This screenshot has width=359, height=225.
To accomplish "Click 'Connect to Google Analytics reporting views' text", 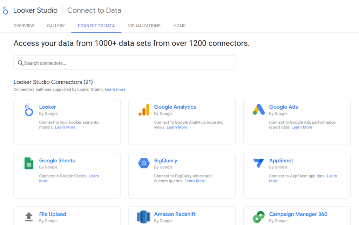I will [189, 125].
